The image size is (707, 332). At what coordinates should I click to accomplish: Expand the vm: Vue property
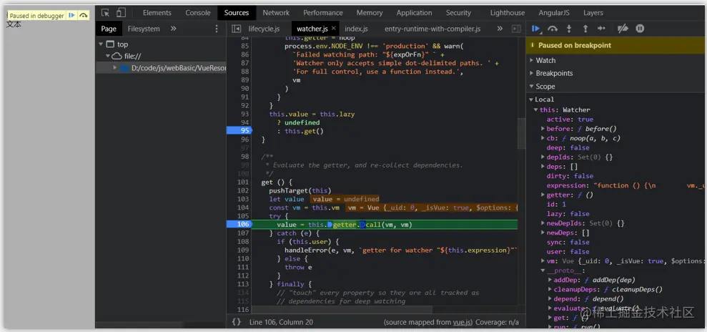coord(543,260)
